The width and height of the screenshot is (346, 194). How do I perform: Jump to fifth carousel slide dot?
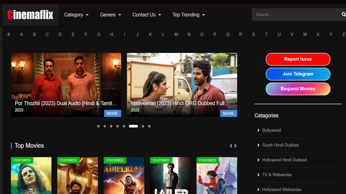[x=124, y=126]
